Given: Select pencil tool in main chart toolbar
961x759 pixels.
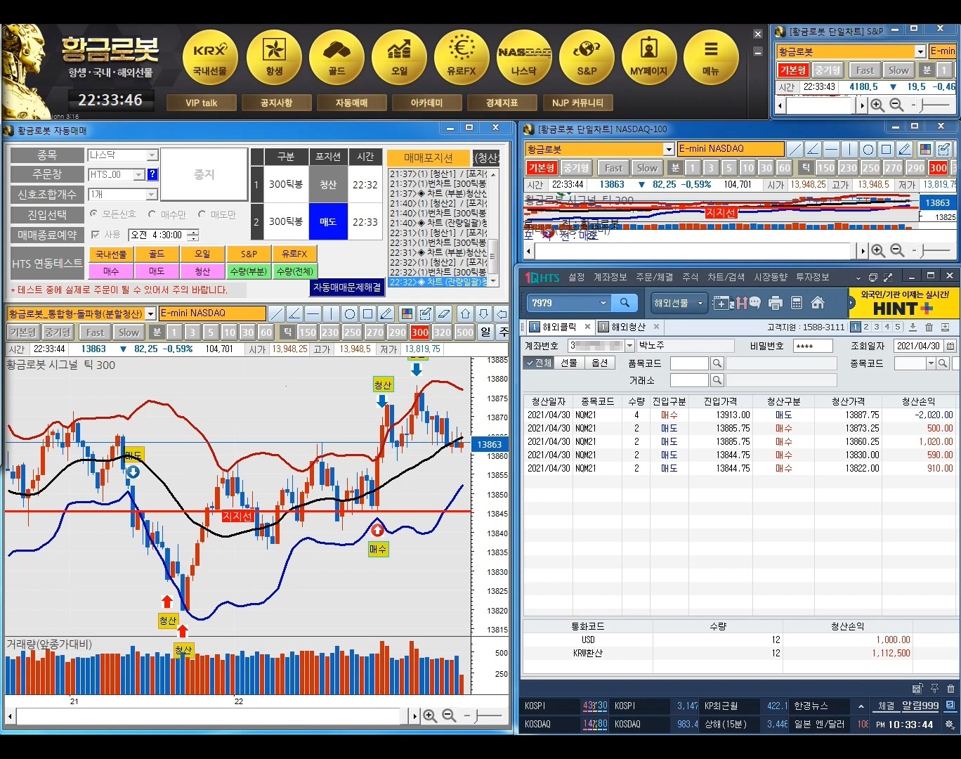Looking at the screenshot, I should click(x=386, y=313).
